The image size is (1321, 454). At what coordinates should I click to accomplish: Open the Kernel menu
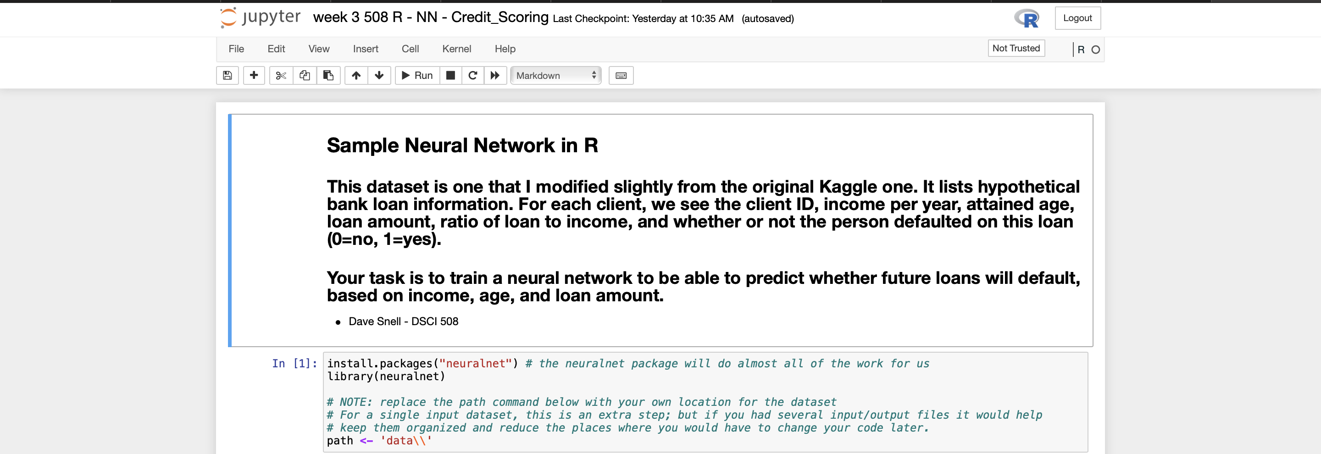coord(456,49)
